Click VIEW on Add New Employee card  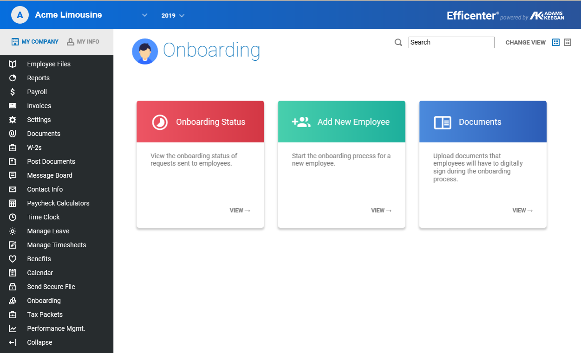click(x=381, y=211)
